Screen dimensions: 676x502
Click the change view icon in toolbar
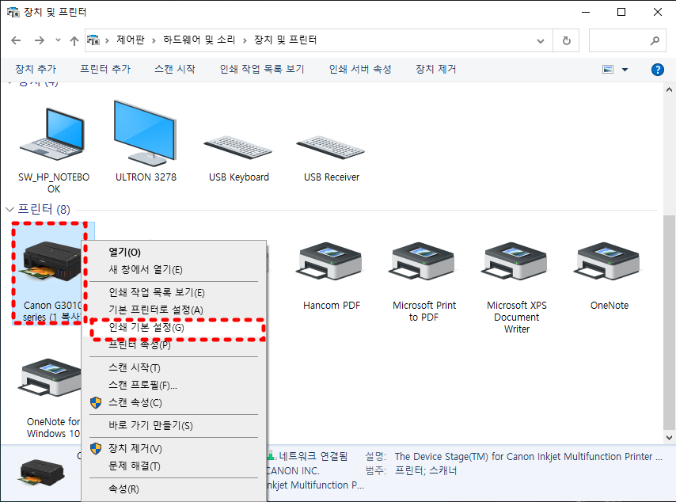(x=608, y=70)
